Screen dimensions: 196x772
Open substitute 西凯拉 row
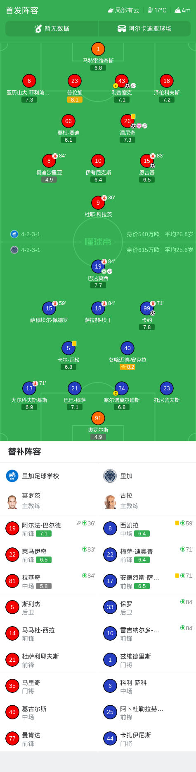(147, 529)
